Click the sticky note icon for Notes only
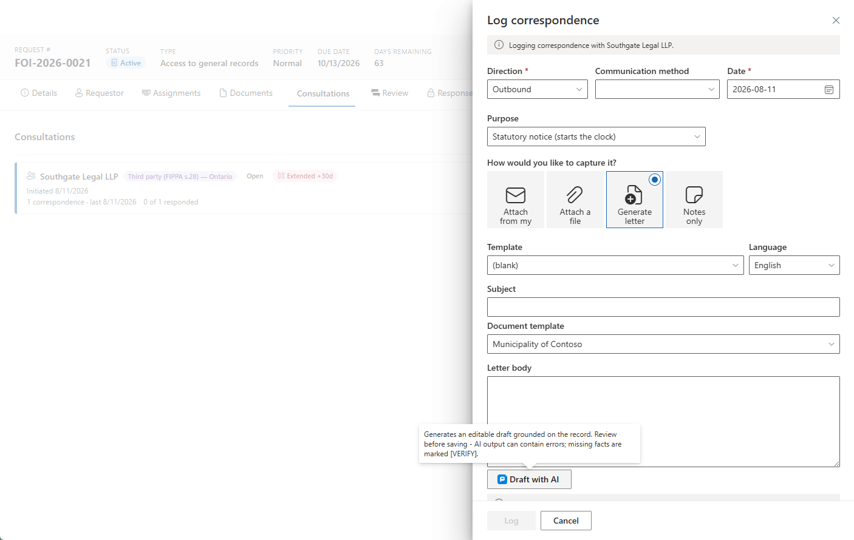The image size is (854, 540). 694,195
